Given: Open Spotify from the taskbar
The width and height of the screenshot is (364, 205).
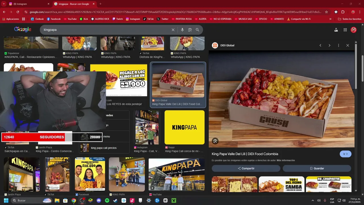Looking at the screenshot, I should 107,200.
